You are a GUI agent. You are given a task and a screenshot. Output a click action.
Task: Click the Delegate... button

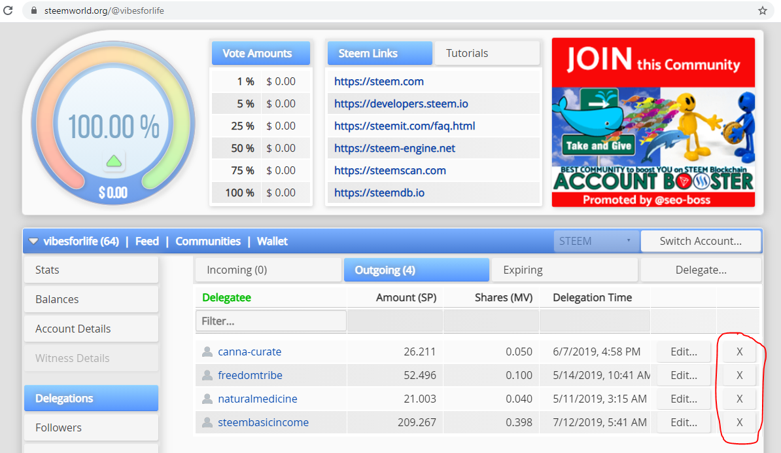(x=701, y=270)
